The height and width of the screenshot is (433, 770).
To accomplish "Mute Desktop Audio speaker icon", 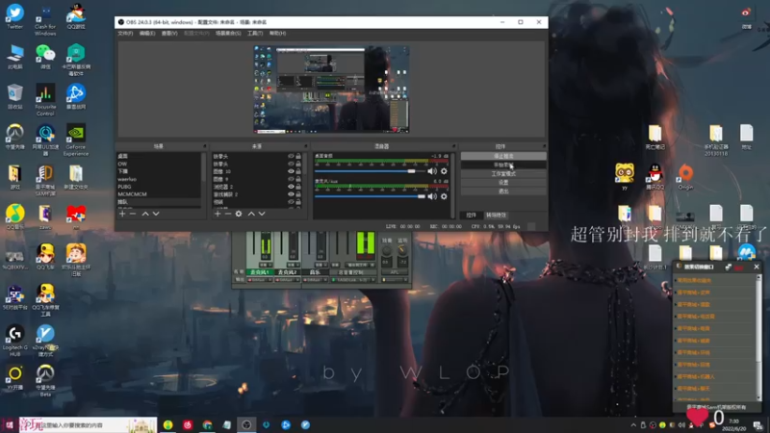I will [x=431, y=171].
